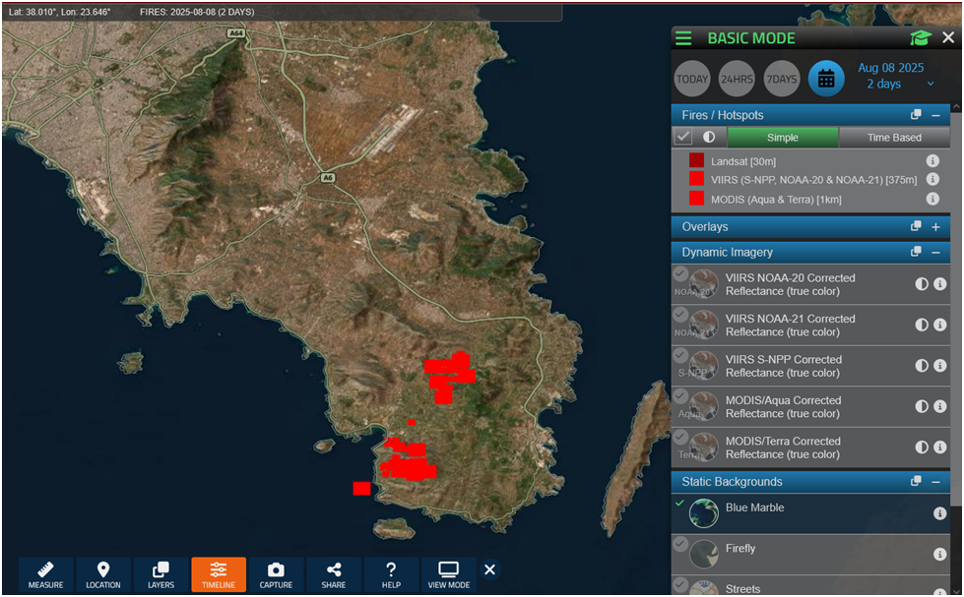Screen dimensions: 964x597
Task: Click the Landsat red color swatch
Action: 696,160
